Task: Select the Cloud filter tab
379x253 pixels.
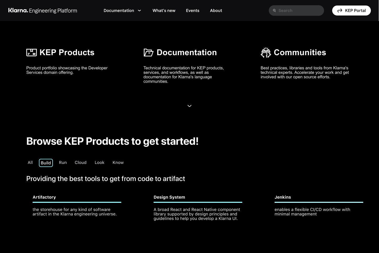Action: (80, 163)
